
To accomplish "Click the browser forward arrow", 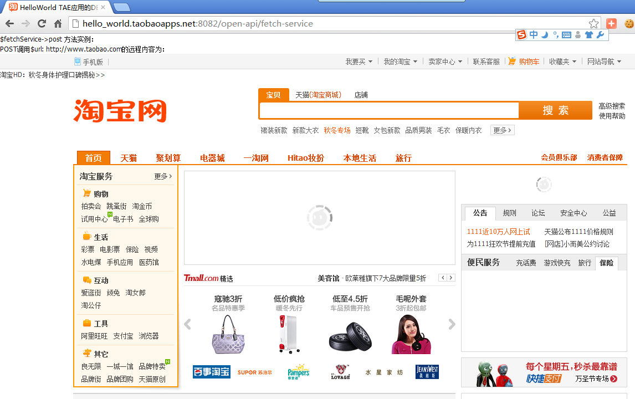I will [x=25, y=23].
